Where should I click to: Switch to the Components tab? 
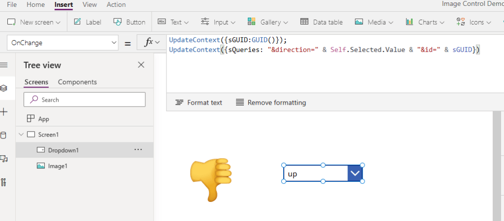coord(77,82)
